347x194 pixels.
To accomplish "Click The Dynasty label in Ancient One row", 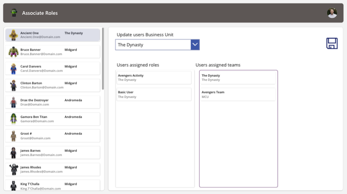I will point(74,33).
